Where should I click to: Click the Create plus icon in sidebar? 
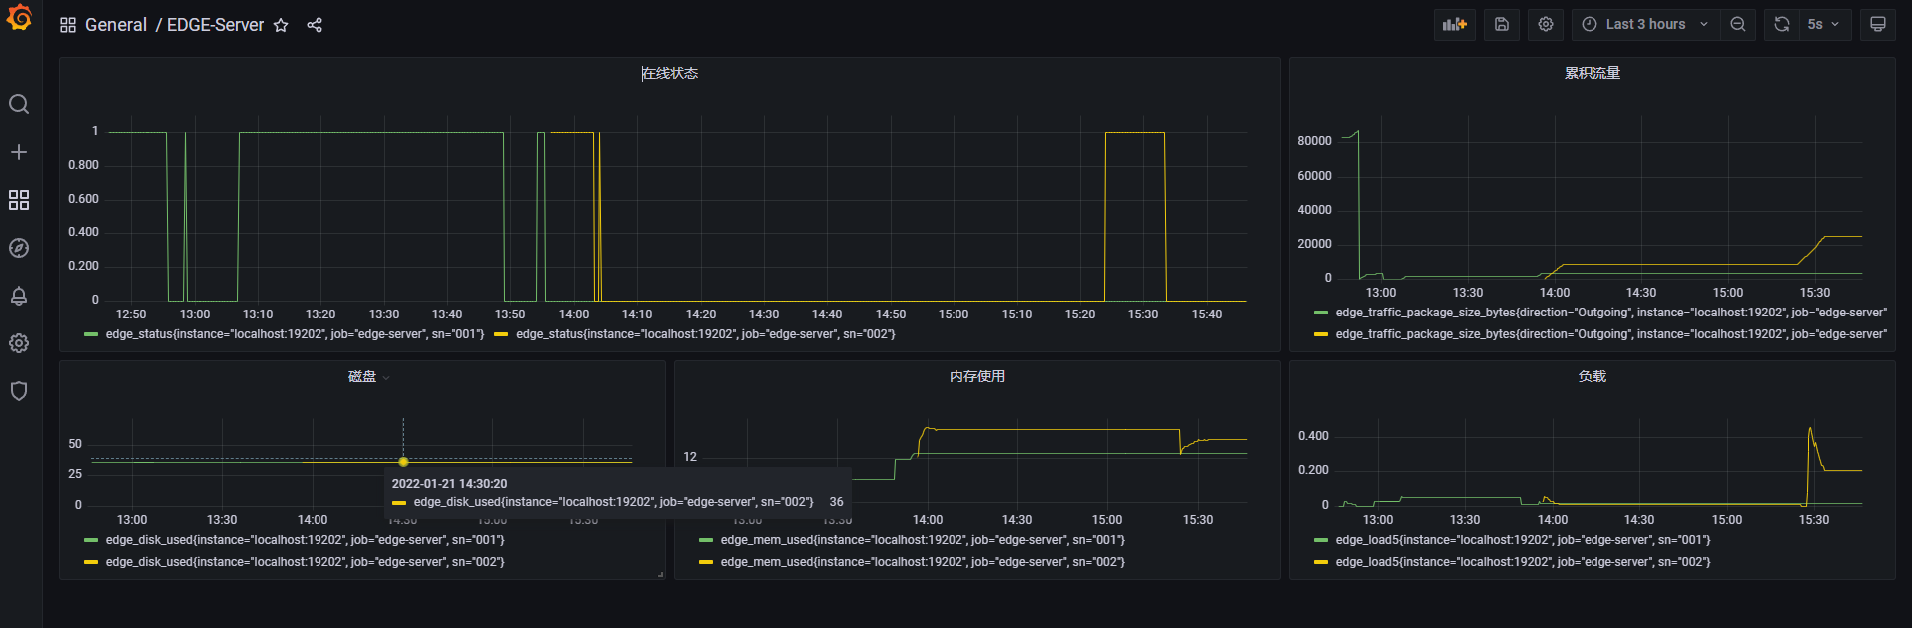pyautogui.click(x=19, y=152)
